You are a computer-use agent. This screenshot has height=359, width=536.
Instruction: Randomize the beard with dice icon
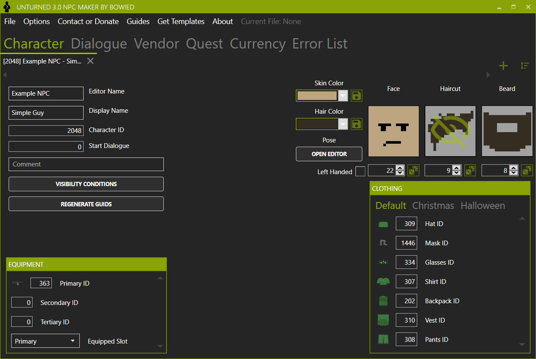tap(527, 171)
